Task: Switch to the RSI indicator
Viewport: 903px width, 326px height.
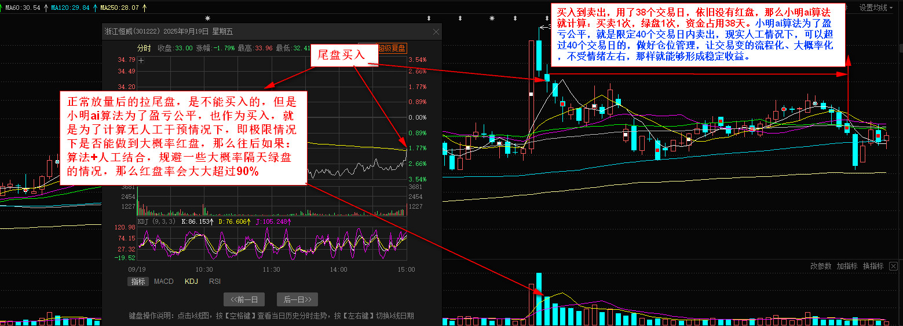Action: click(x=215, y=281)
